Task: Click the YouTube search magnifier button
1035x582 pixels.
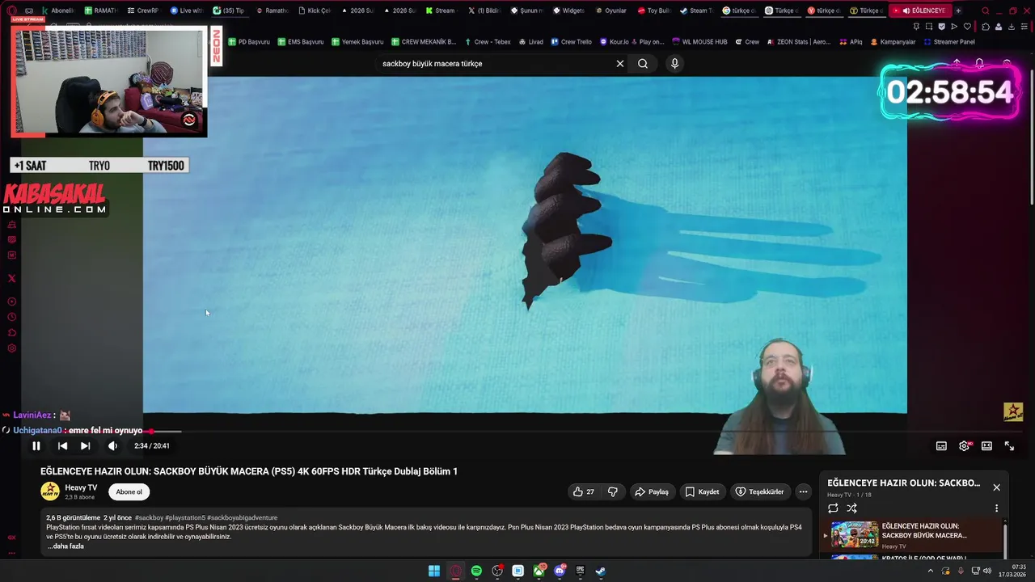Action: [x=643, y=64]
